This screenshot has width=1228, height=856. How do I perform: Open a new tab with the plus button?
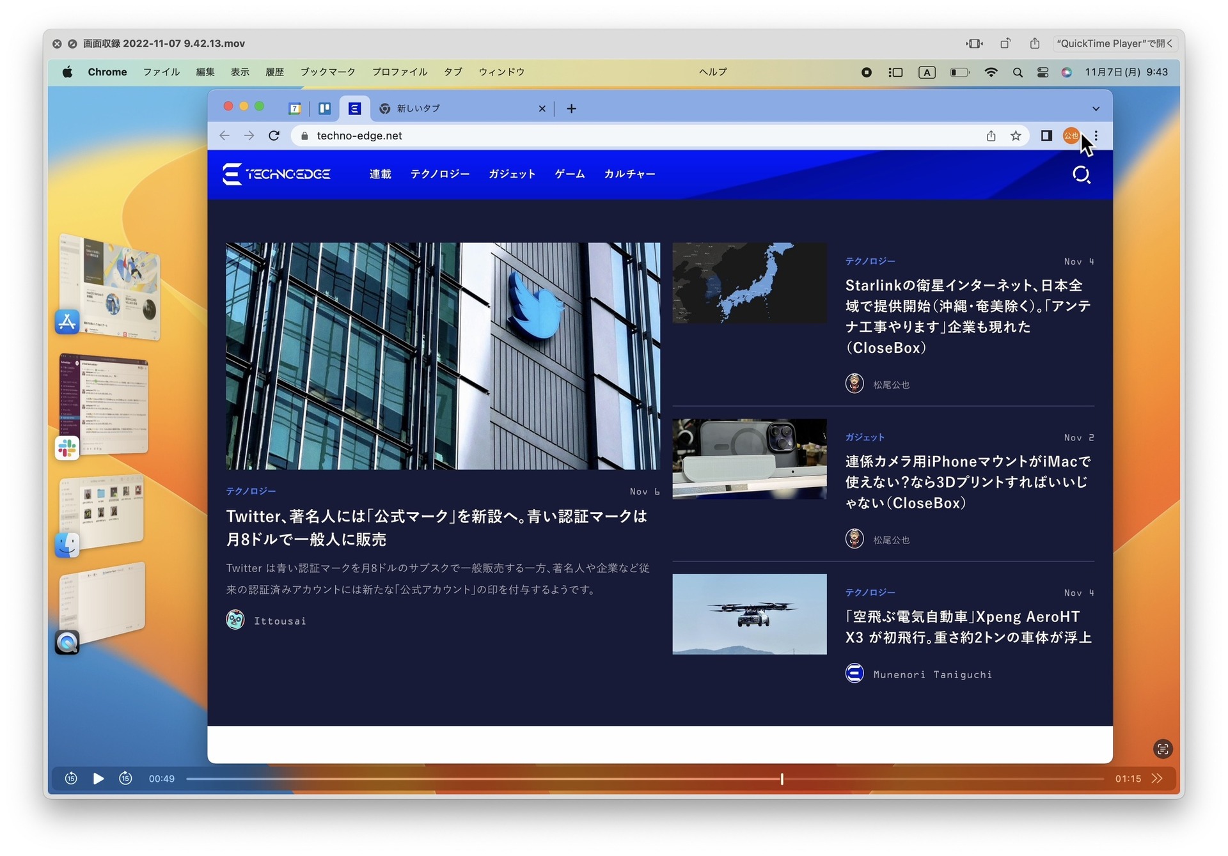[x=572, y=109]
